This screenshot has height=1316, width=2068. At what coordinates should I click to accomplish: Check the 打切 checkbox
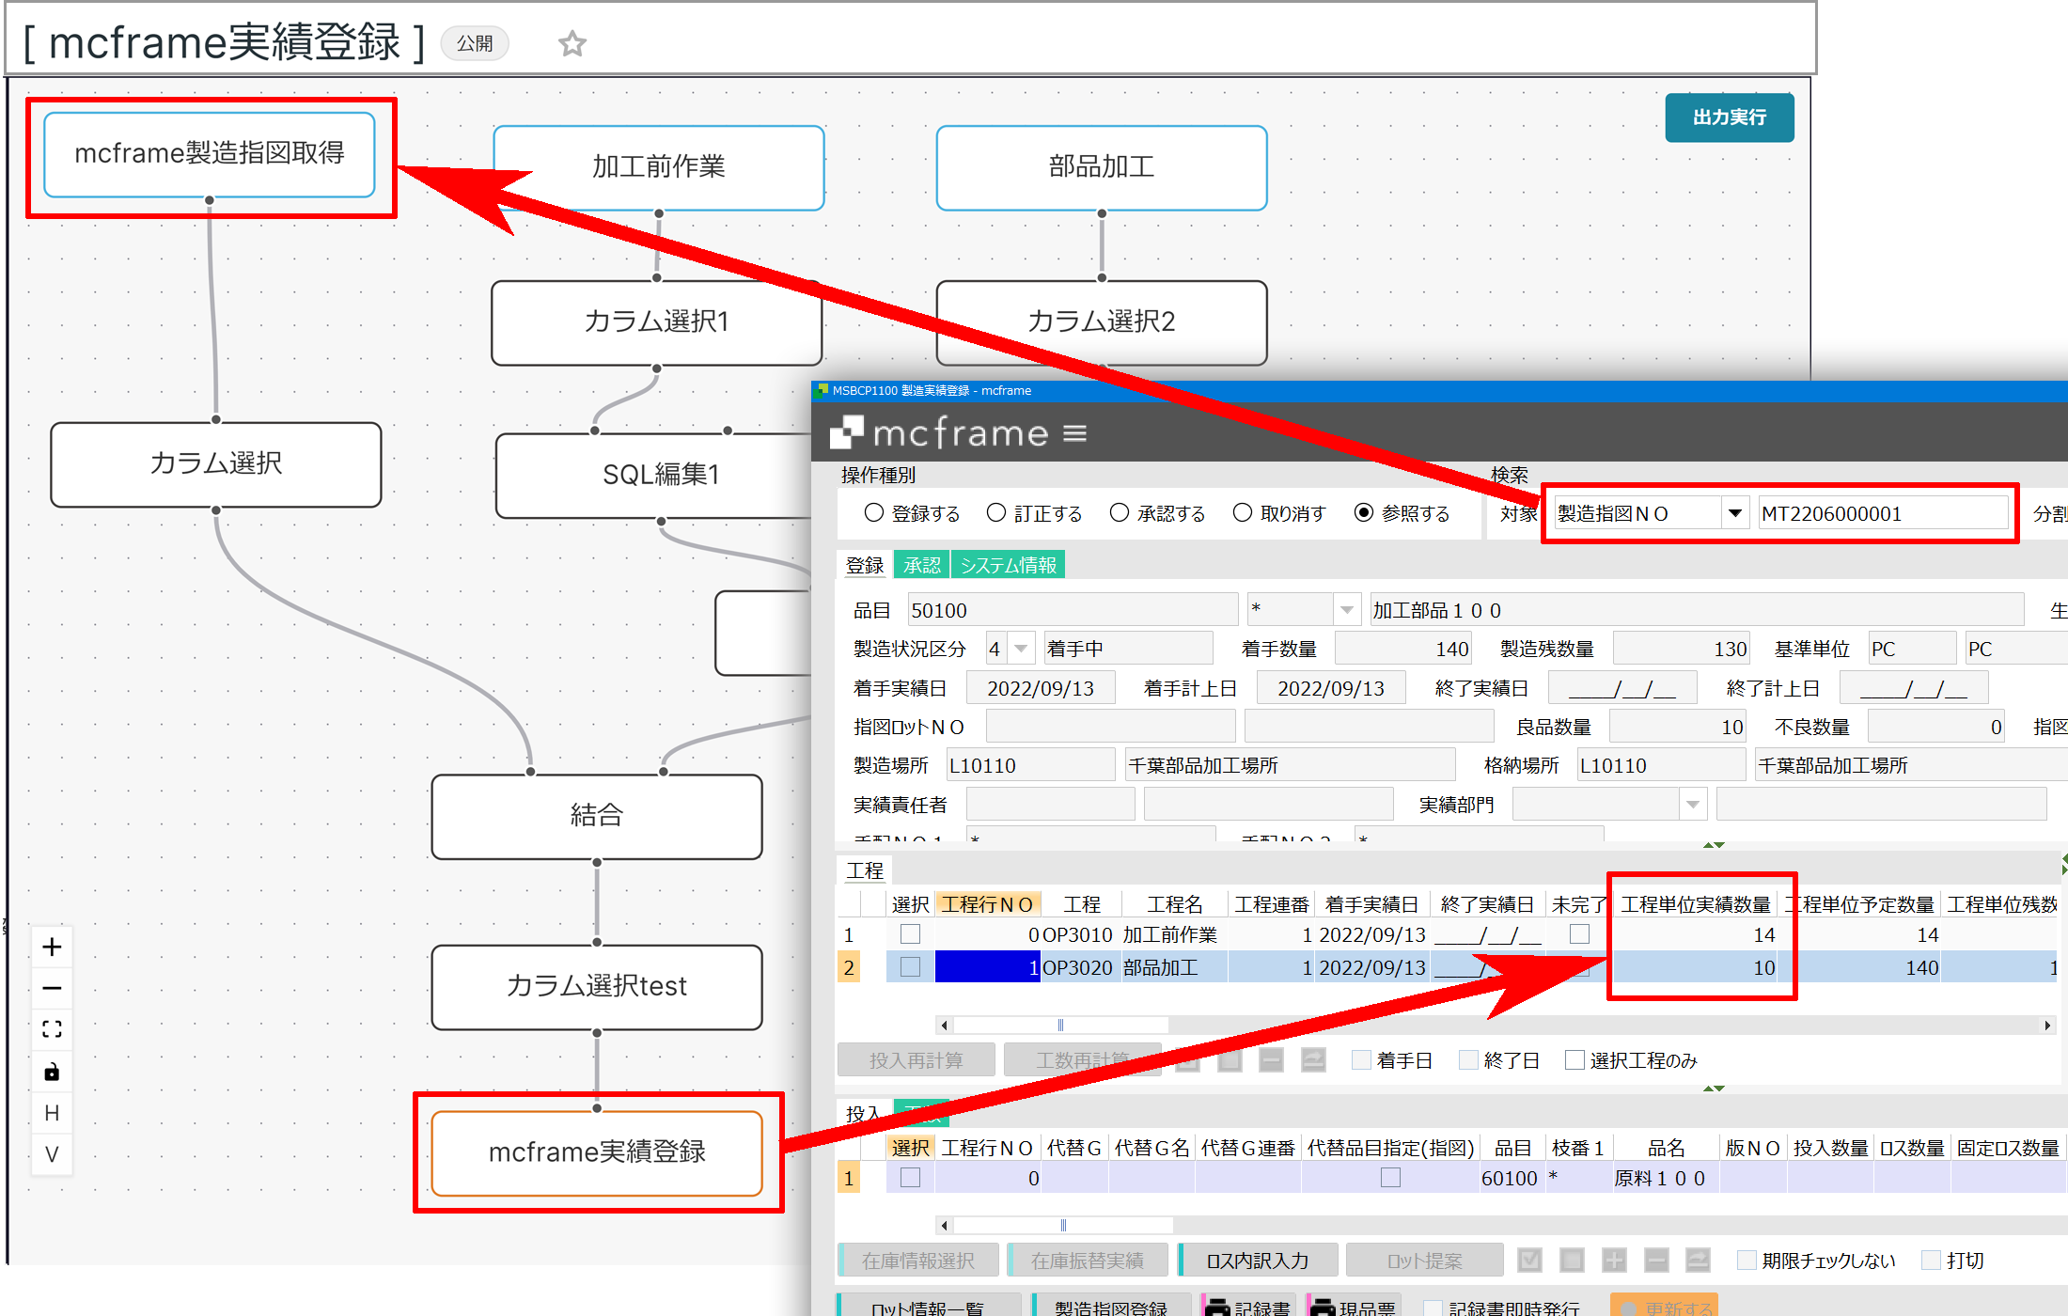1931,1261
